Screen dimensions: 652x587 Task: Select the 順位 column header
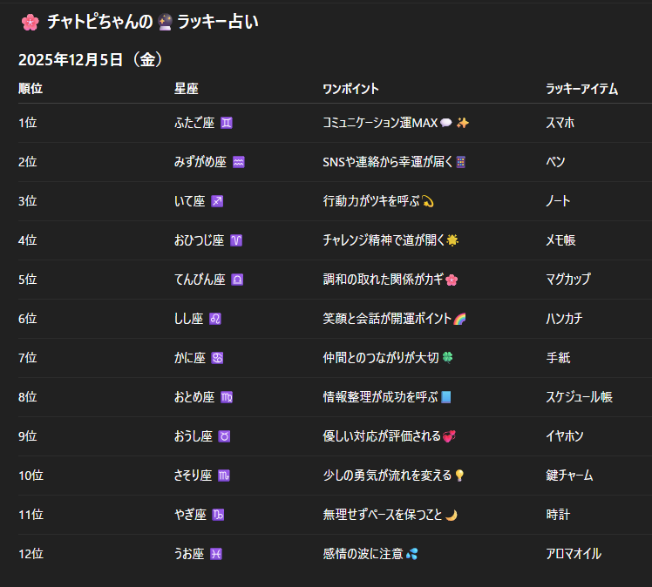31,89
